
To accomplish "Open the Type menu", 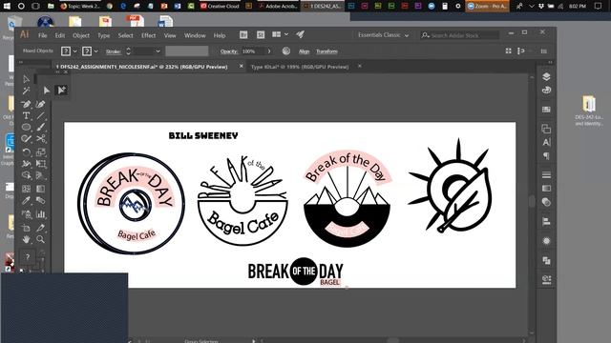I will (104, 35).
